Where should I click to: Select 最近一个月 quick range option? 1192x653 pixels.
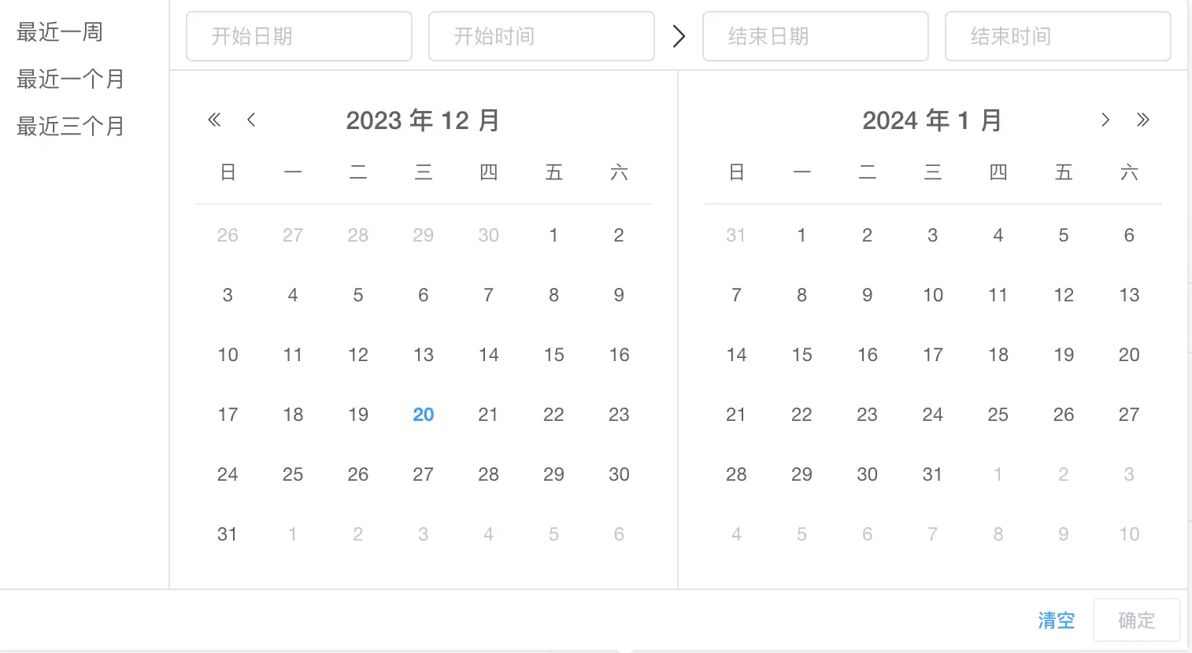click(69, 79)
